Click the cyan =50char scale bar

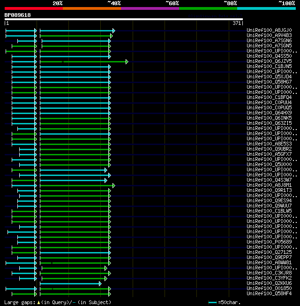pyautogui.click(x=213, y=303)
